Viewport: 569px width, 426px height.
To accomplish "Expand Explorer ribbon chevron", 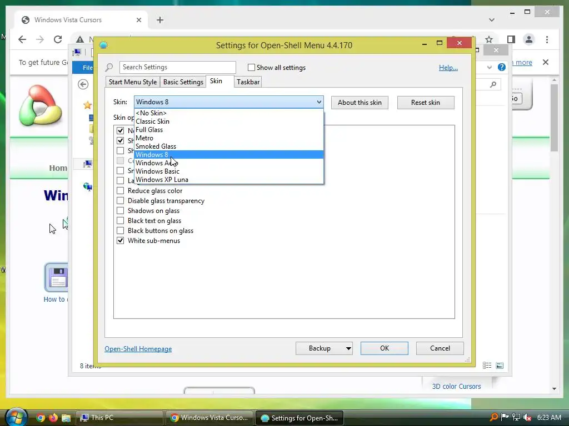I will (489, 67).
